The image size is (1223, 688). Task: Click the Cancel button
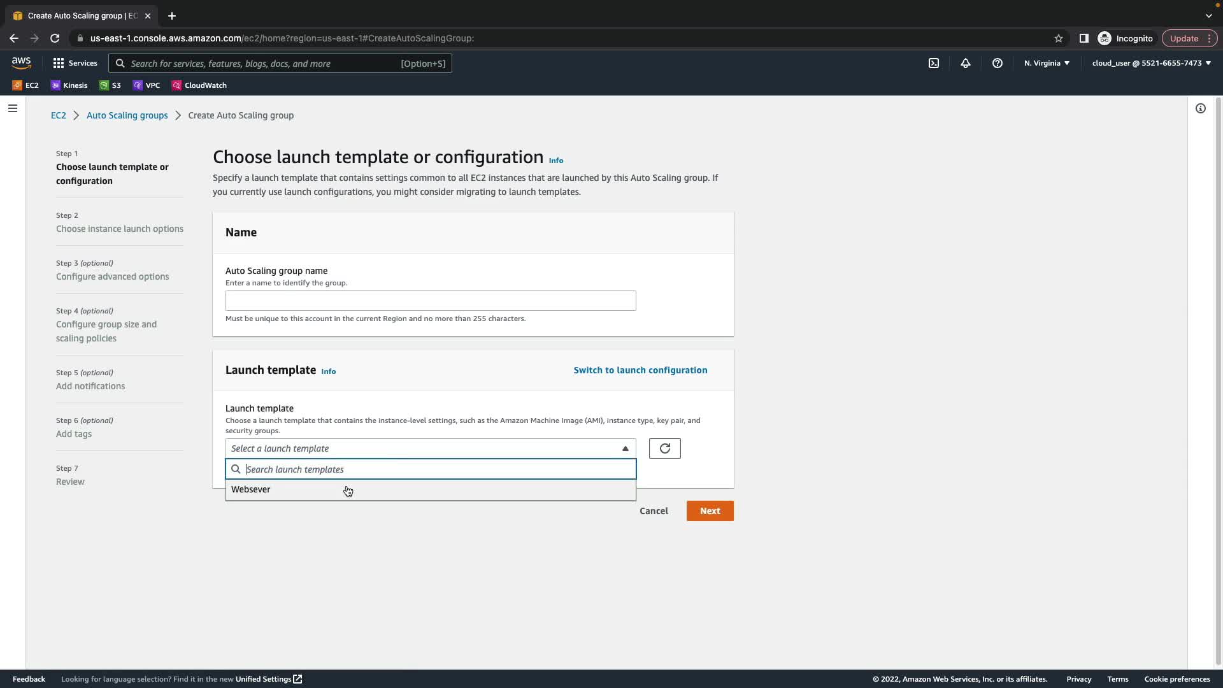(654, 511)
